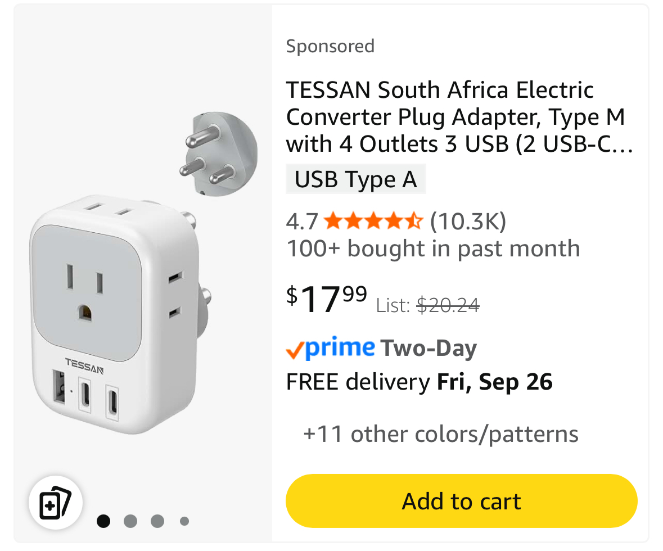Click the orange star rating icons
The height and width of the screenshot is (551, 663).
[373, 222]
